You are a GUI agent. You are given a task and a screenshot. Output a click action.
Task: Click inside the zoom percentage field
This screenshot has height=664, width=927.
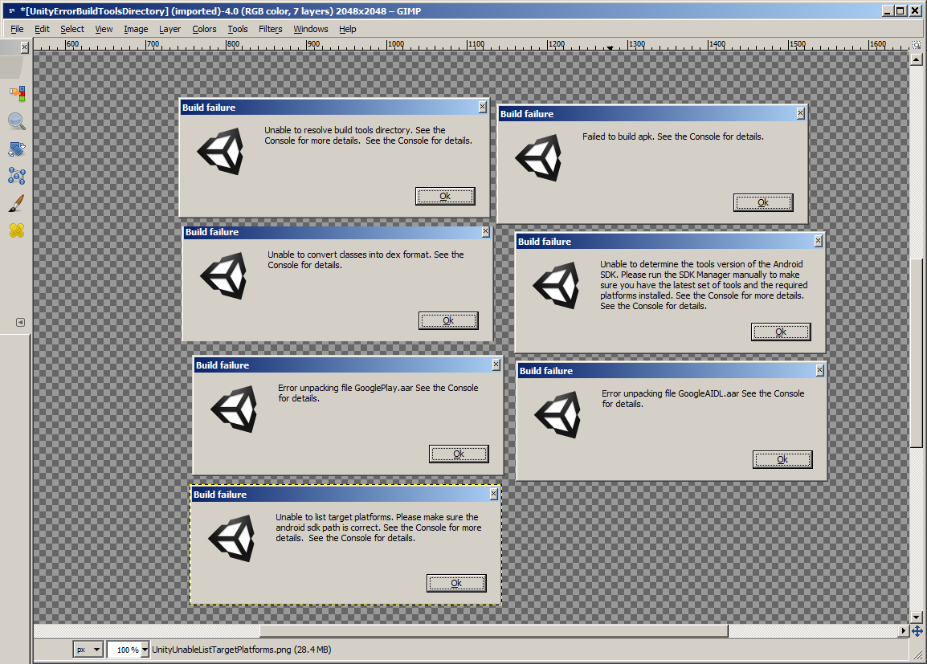click(x=127, y=649)
